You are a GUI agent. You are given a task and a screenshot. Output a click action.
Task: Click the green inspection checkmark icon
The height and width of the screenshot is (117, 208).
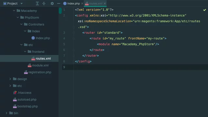click(204, 10)
